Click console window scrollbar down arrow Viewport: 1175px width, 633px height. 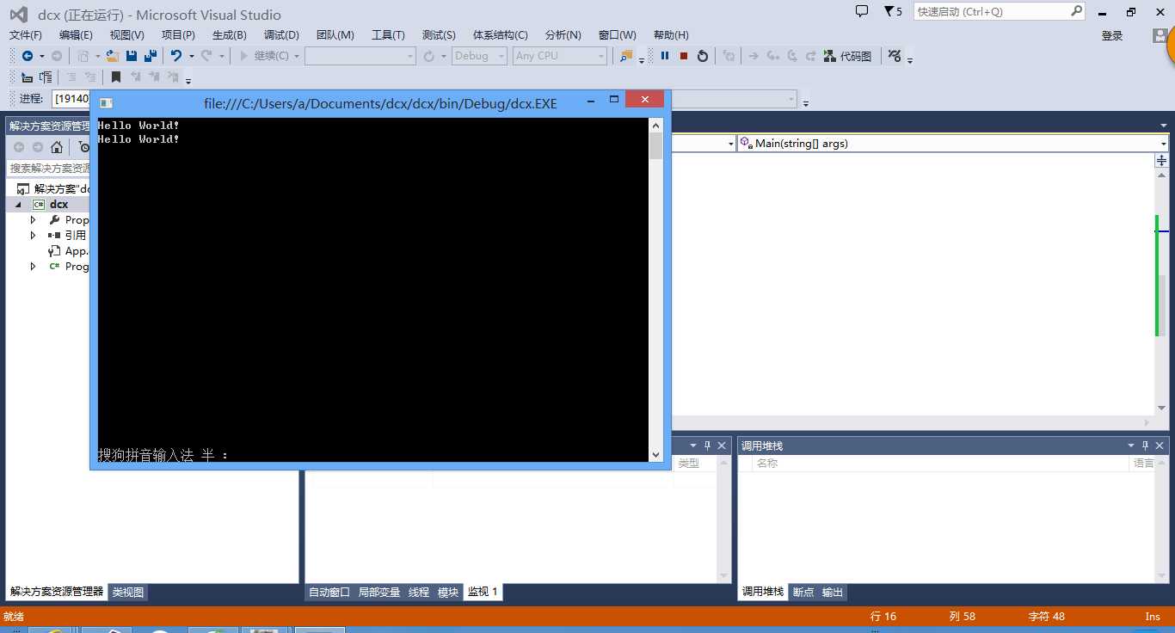pos(656,454)
